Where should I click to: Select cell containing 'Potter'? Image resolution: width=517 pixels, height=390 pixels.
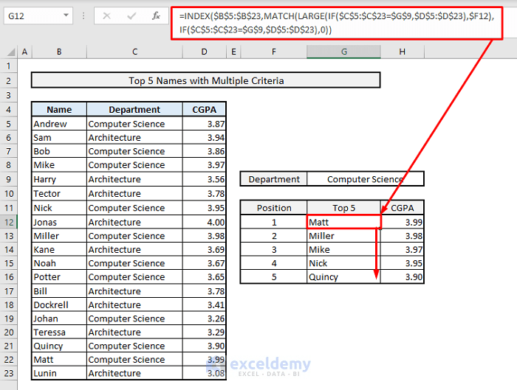click(x=59, y=277)
